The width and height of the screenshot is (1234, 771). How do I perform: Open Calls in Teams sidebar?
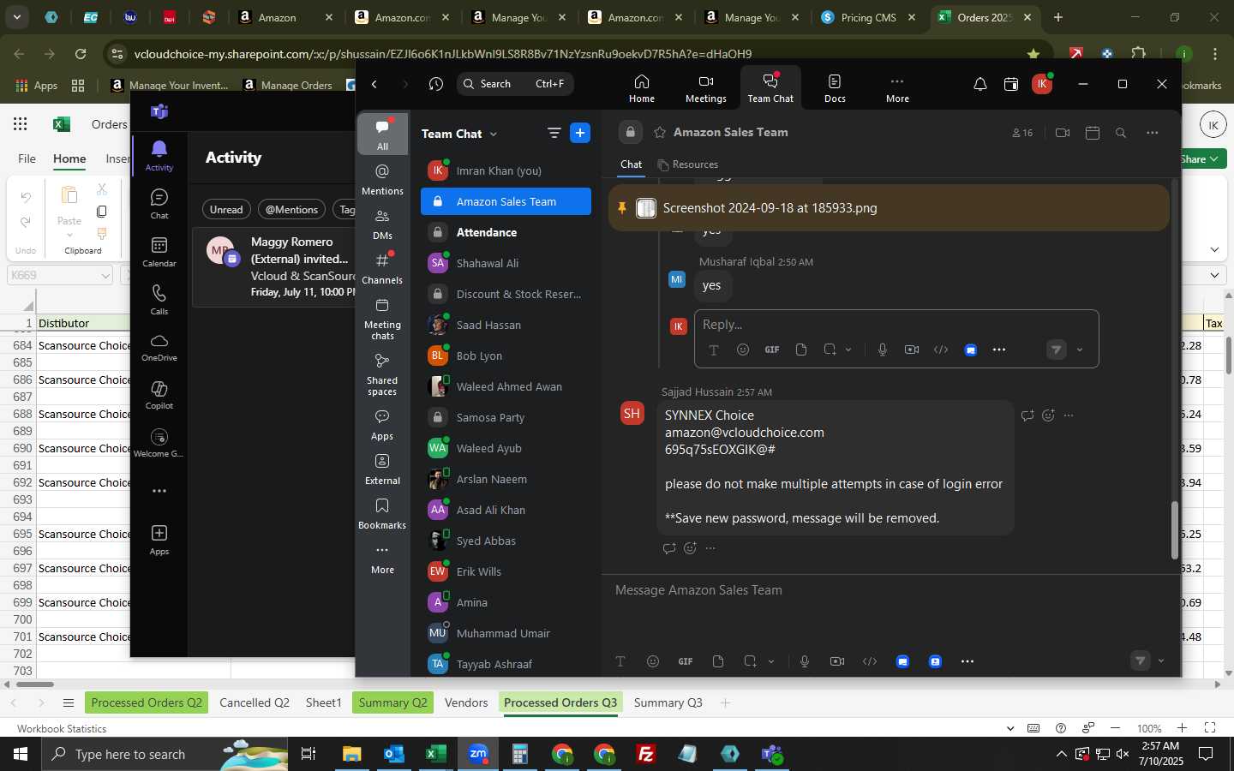pos(159,300)
